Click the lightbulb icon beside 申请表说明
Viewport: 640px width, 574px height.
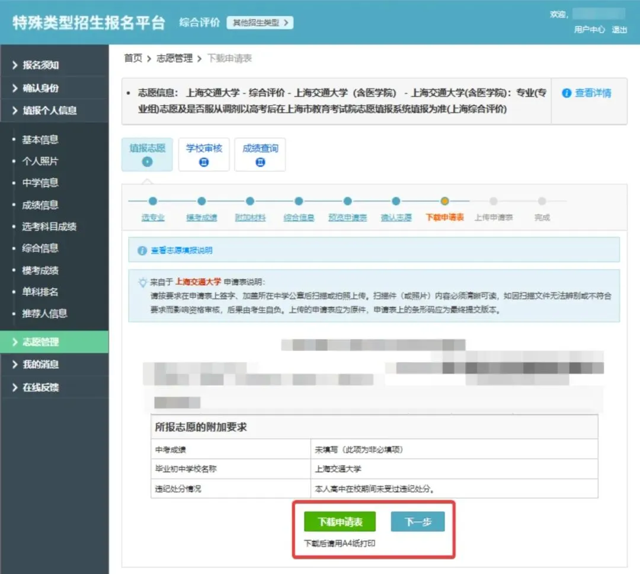[x=143, y=282]
